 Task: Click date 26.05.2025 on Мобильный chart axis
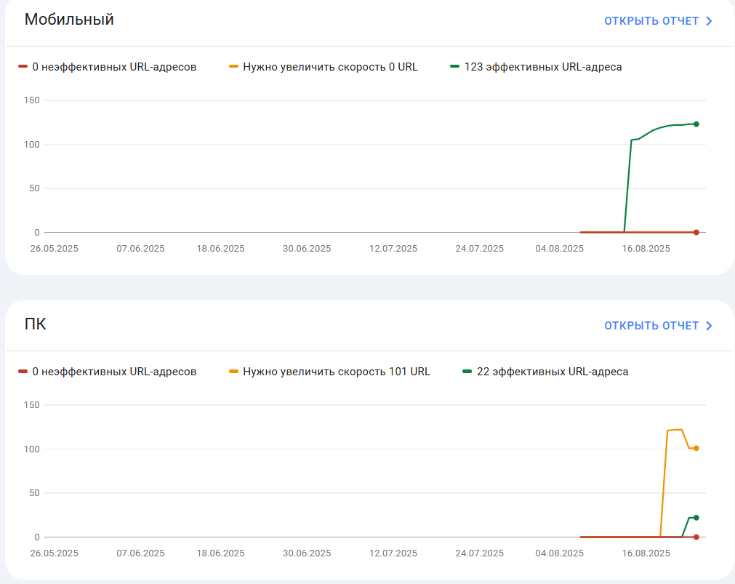[55, 249]
